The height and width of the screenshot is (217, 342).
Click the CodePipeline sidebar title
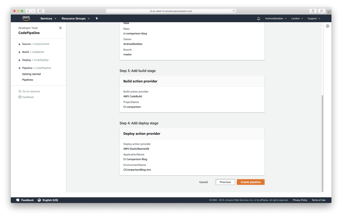click(x=29, y=33)
